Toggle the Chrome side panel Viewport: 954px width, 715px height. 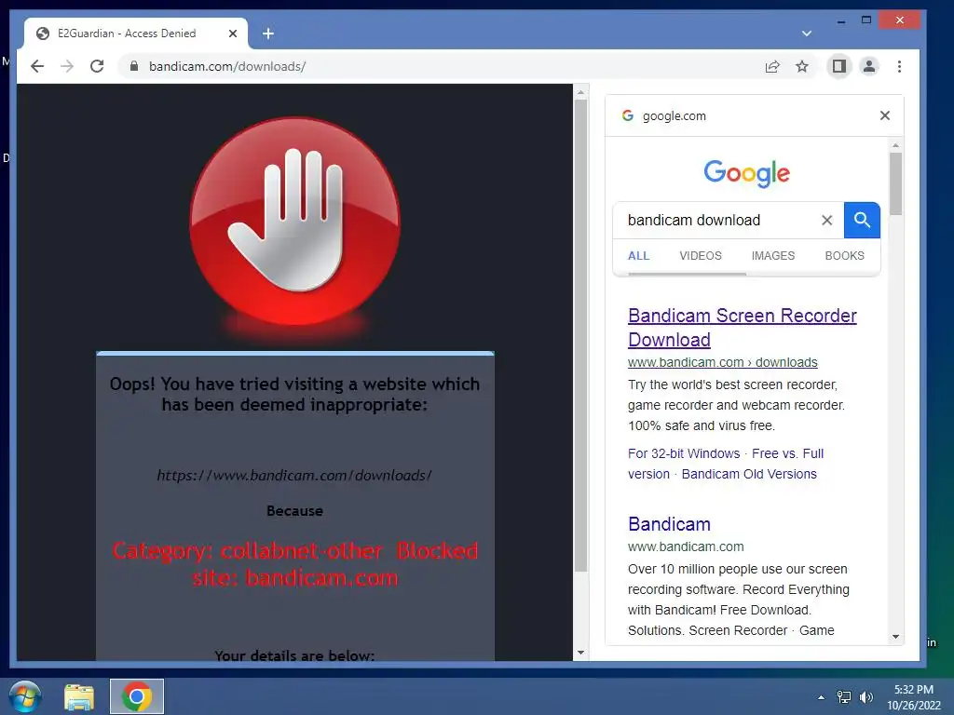pyautogui.click(x=839, y=66)
